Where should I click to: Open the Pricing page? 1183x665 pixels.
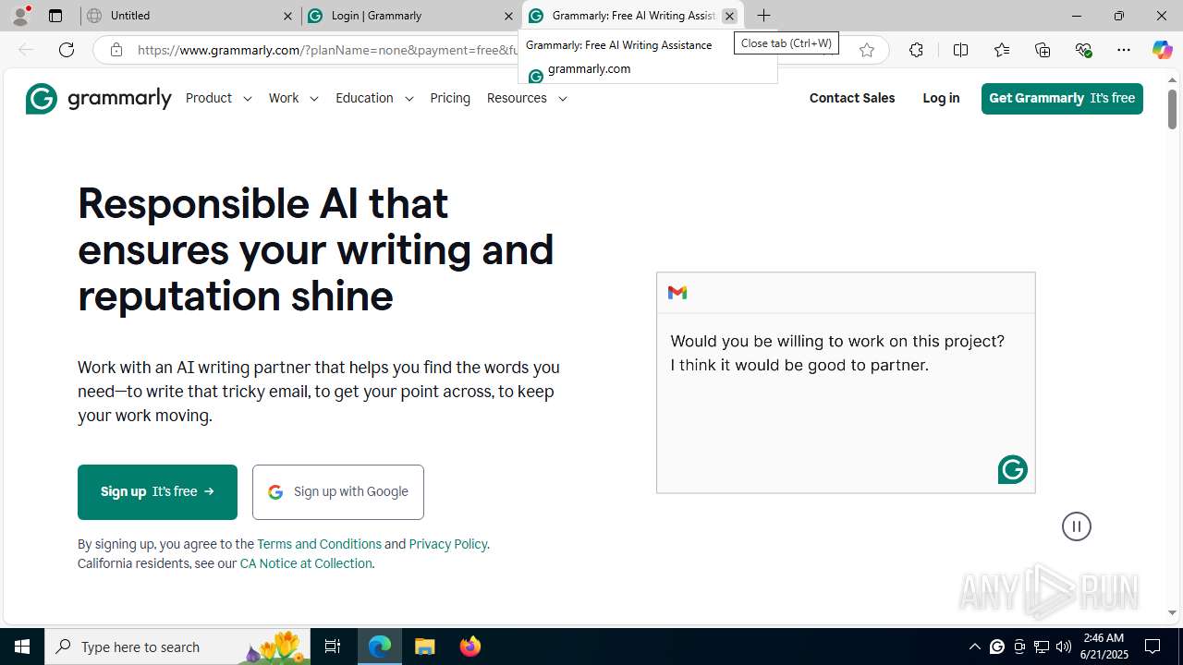(x=450, y=98)
